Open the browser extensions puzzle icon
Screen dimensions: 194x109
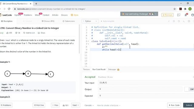click(x=185, y=9)
